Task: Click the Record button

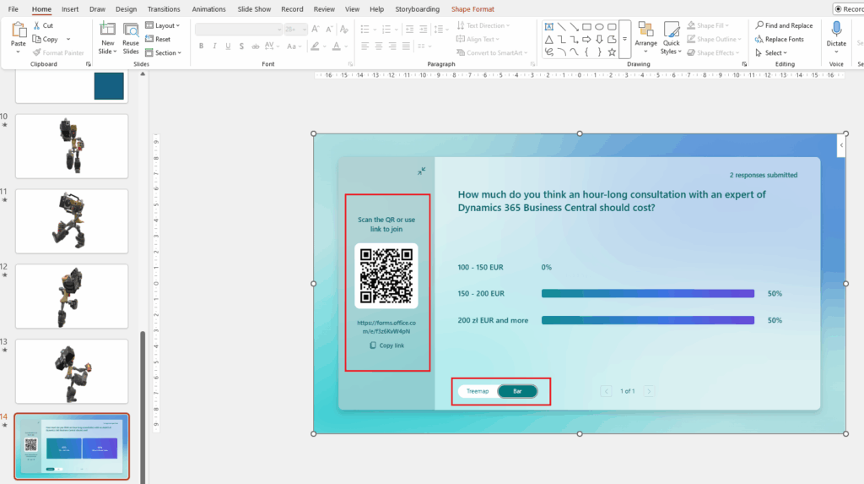Action: pos(849,8)
